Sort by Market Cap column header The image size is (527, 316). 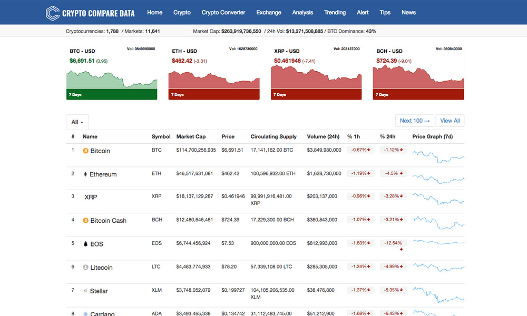tap(191, 136)
